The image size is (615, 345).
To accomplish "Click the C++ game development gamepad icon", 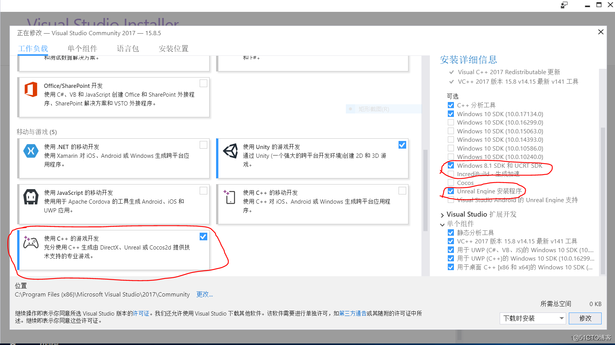I will tap(31, 242).
